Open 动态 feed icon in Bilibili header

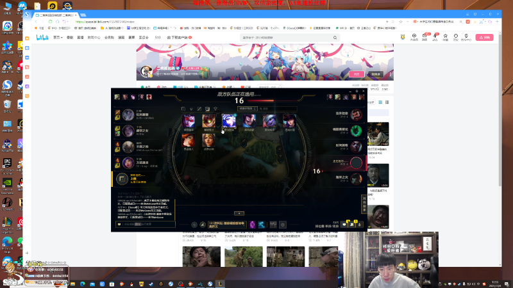tap(435, 37)
